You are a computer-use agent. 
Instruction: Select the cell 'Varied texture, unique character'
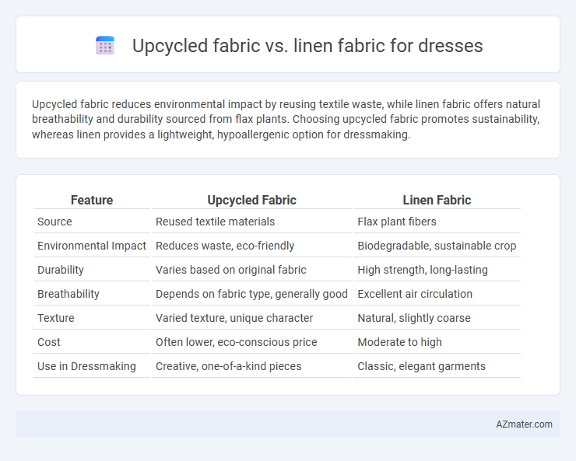(234, 318)
